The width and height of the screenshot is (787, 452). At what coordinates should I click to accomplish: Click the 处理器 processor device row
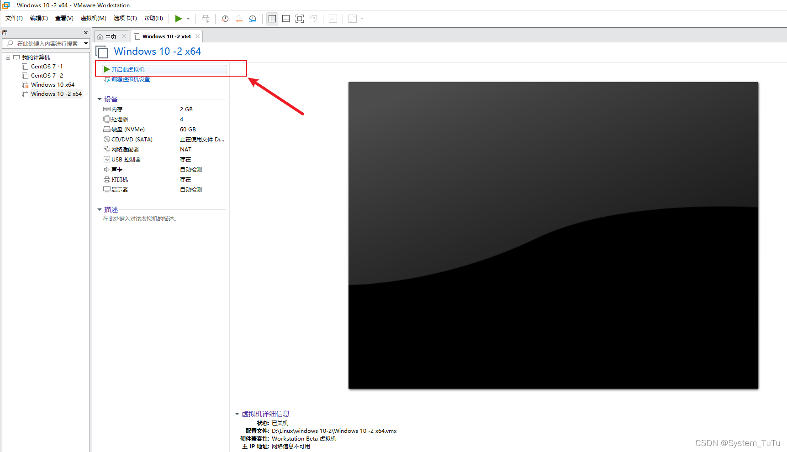(164, 119)
